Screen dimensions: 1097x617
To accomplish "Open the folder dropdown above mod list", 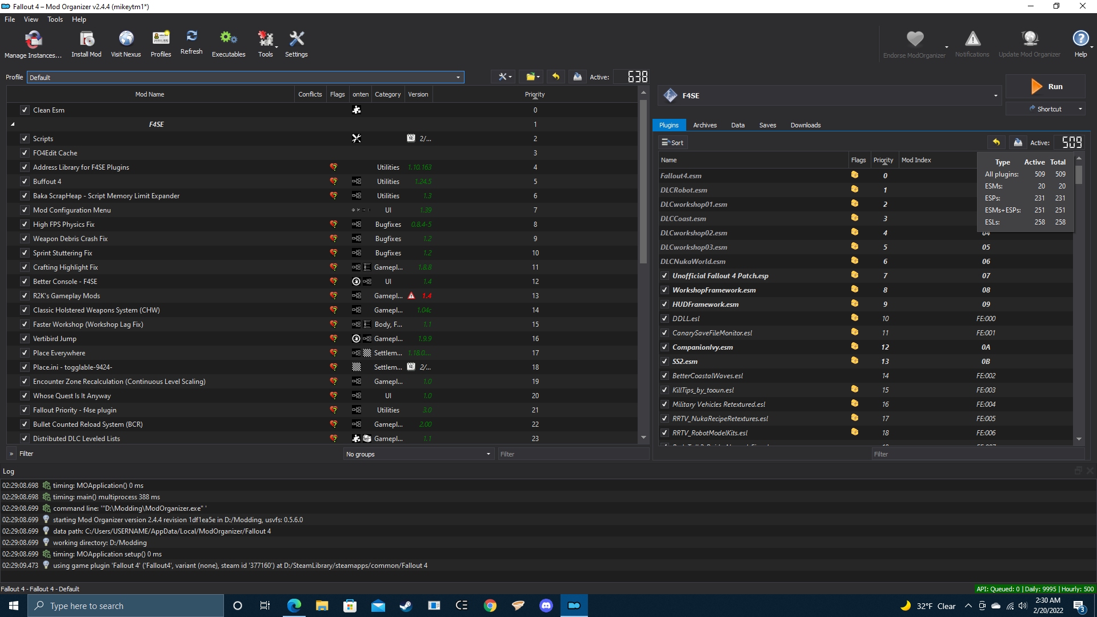I will [x=533, y=77].
